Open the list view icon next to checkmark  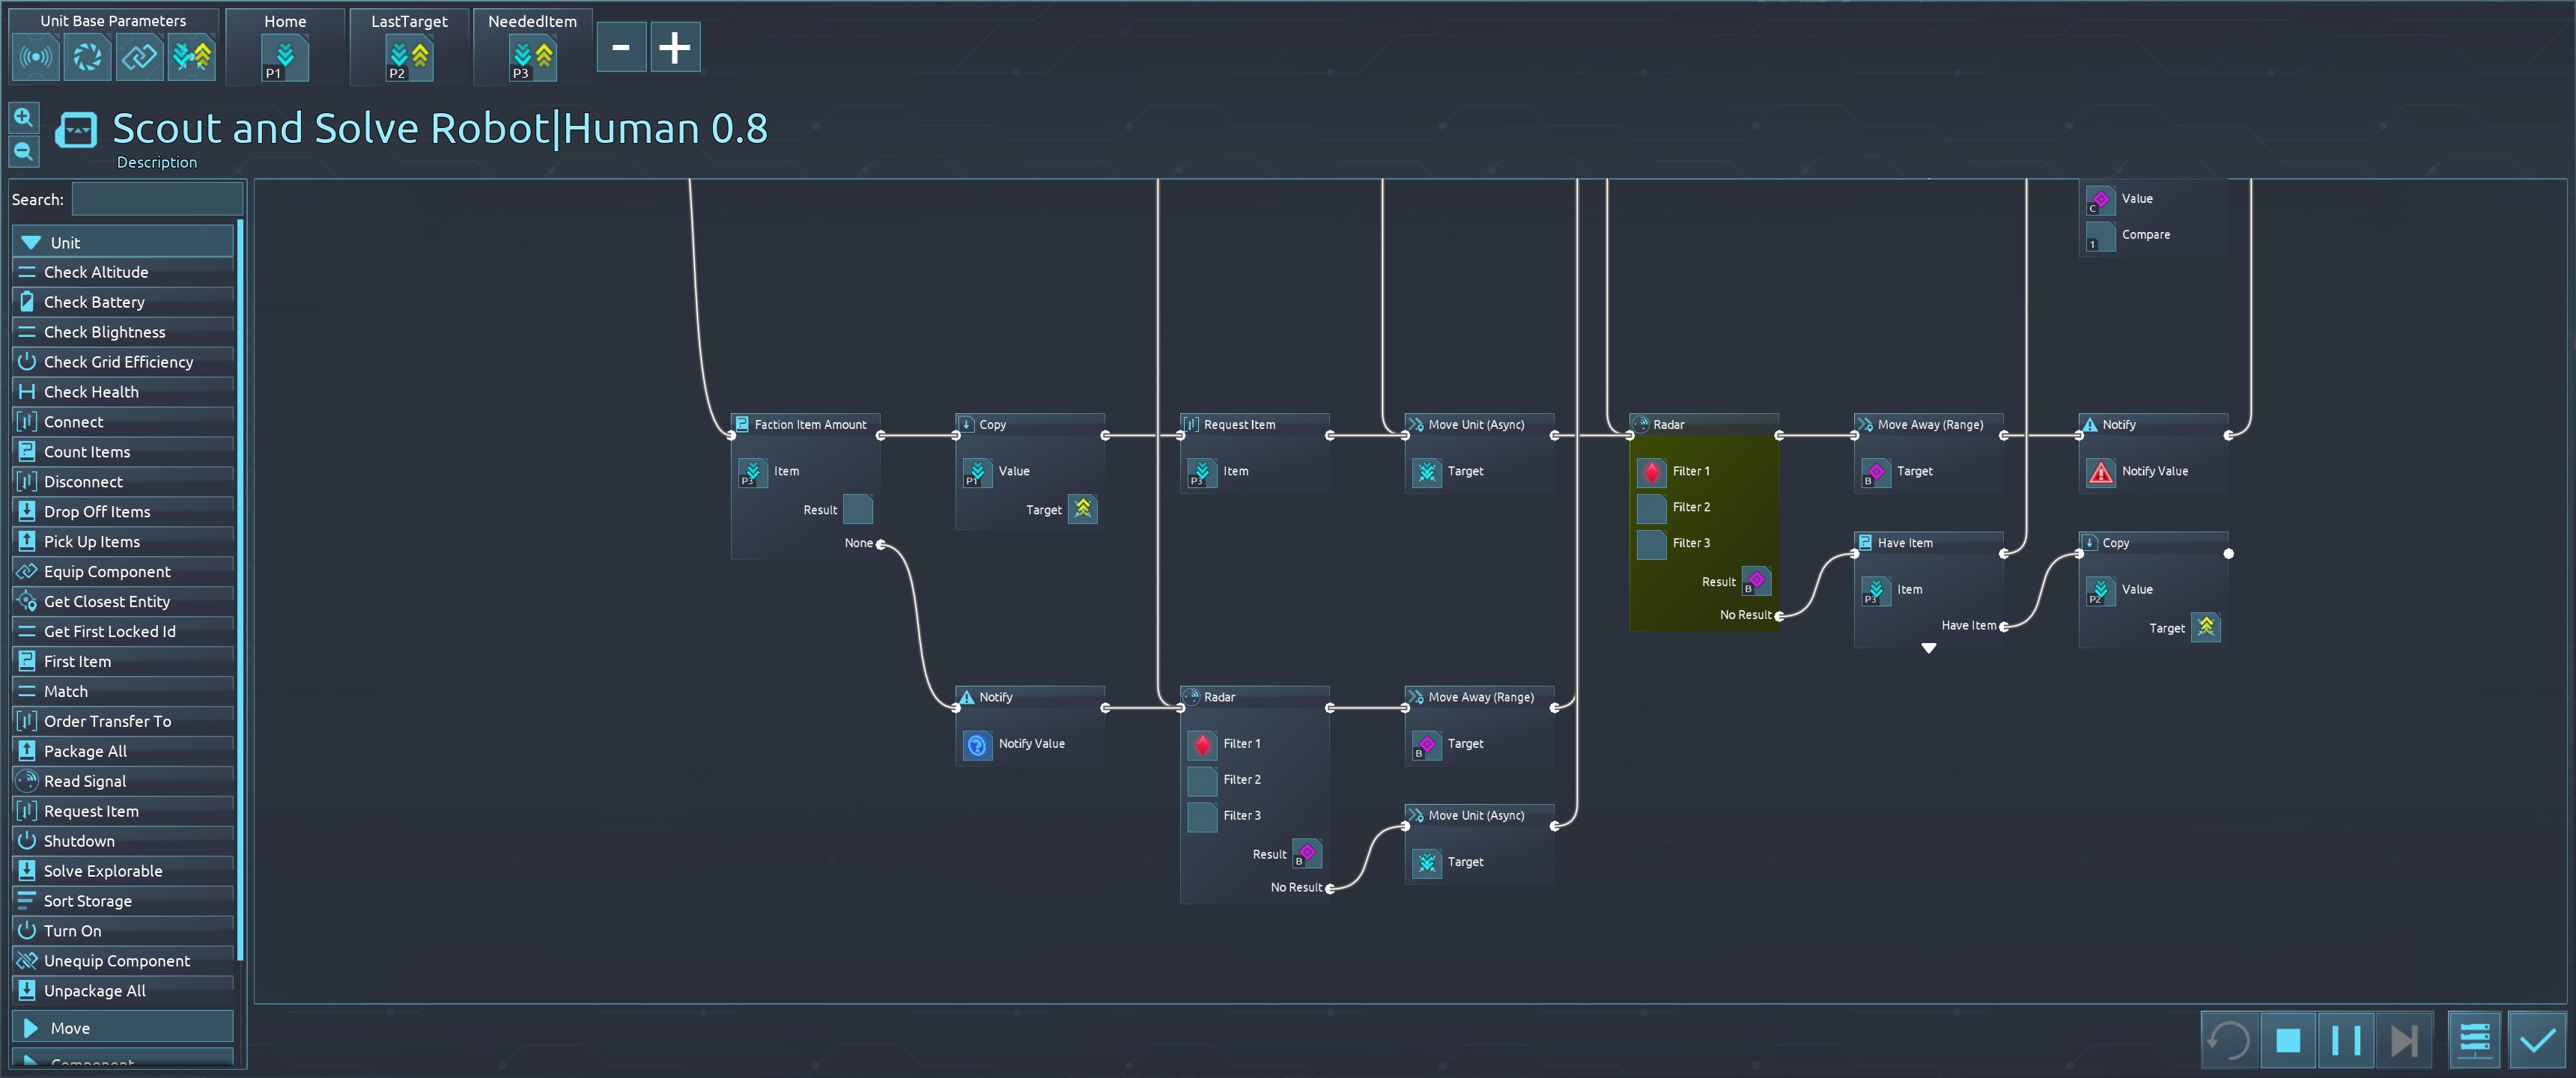2475,1040
